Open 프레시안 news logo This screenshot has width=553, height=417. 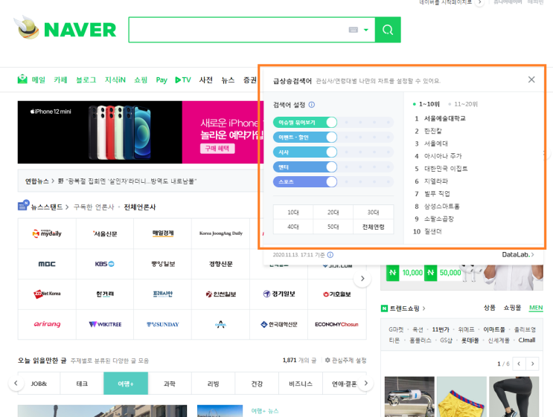[x=162, y=294]
